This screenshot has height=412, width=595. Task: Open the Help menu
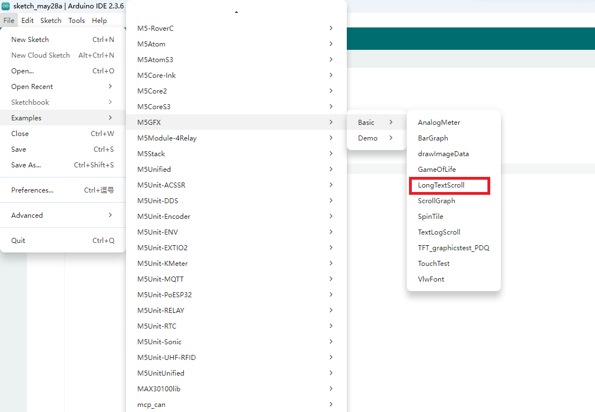(99, 21)
